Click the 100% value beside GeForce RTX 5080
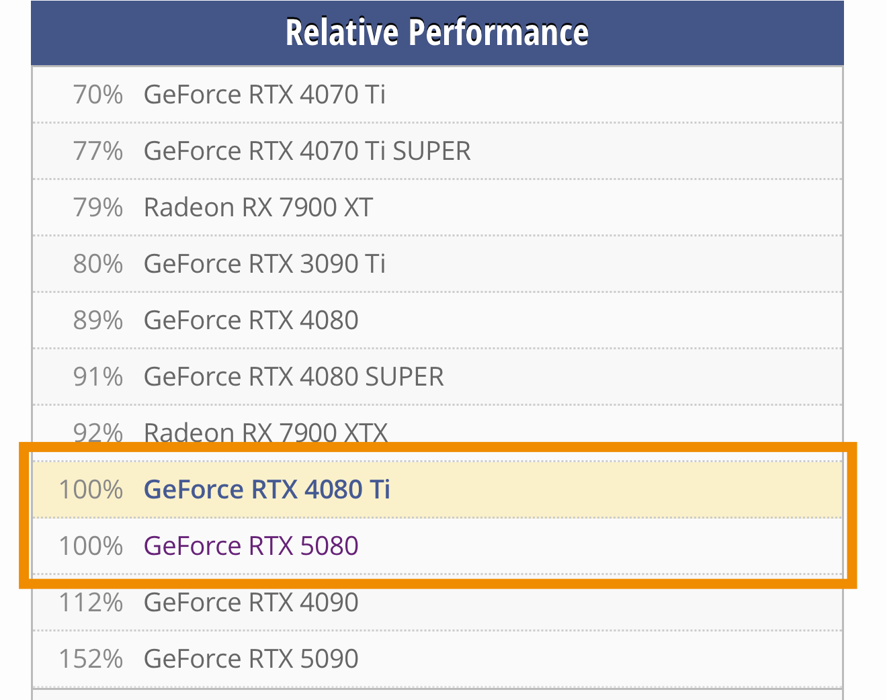Screen dimensions: 887x700 [x=91, y=546]
